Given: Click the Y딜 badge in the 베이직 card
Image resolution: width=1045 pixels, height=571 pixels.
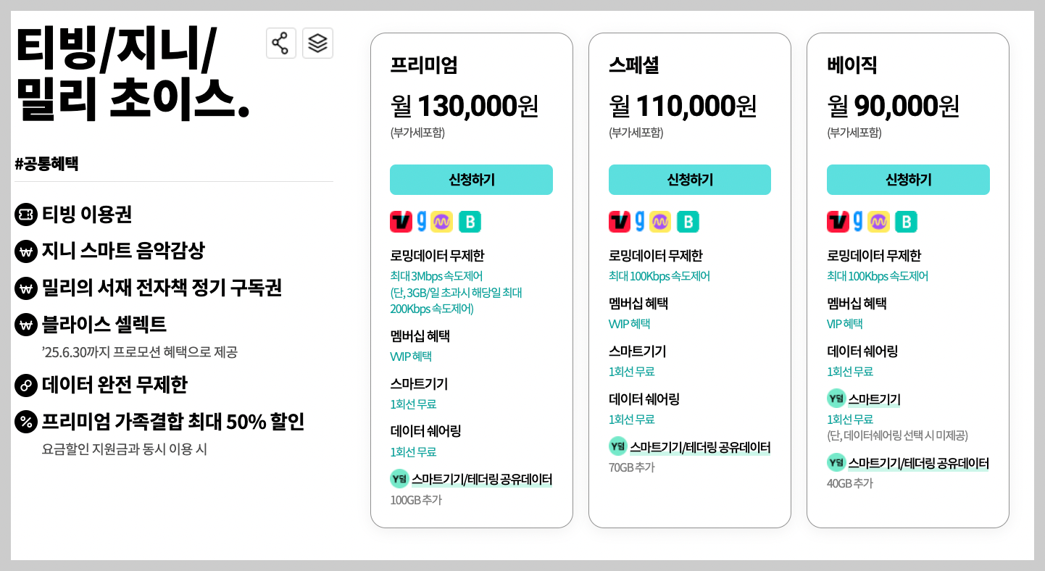Looking at the screenshot, I should [x=836, y=399].
